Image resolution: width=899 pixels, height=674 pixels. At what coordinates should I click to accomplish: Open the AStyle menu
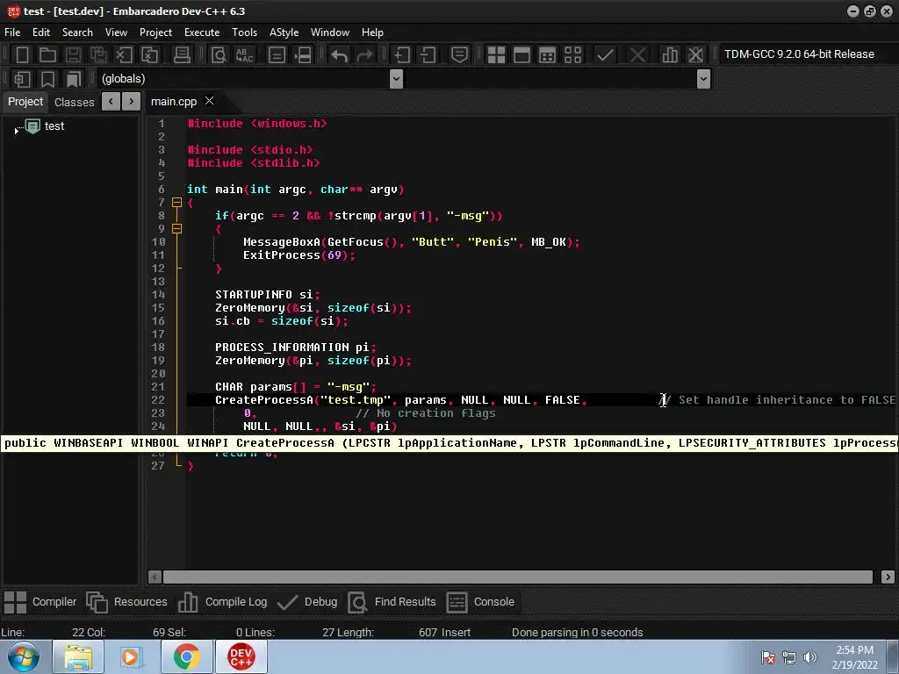pos(284,32)
